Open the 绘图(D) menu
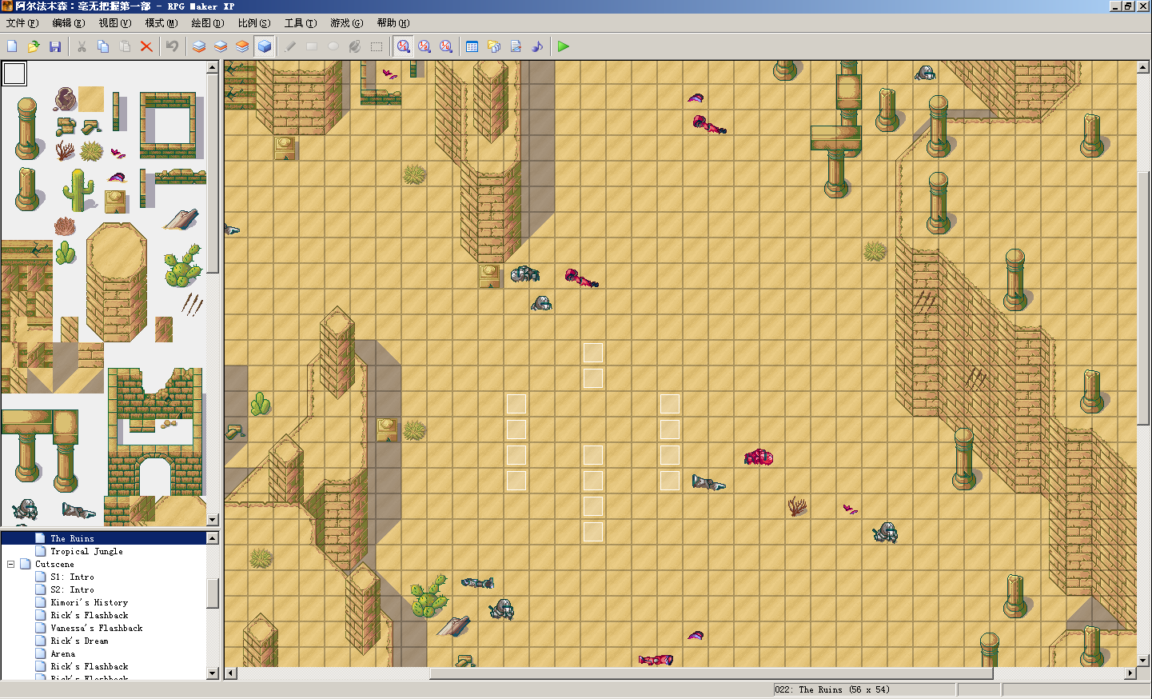Viewport: 1152px width, 699px height. point(208,23)
